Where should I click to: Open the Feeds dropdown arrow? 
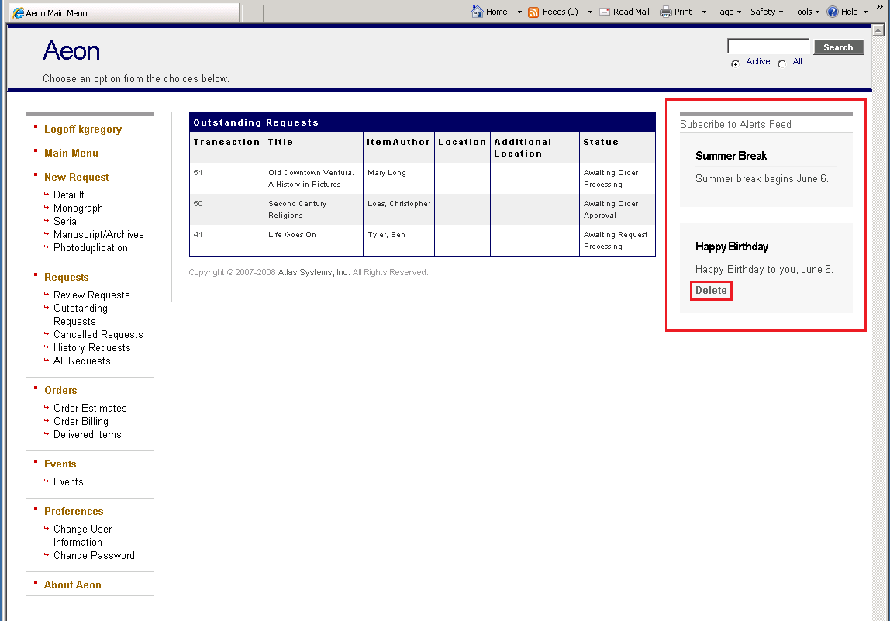(588, 12)
